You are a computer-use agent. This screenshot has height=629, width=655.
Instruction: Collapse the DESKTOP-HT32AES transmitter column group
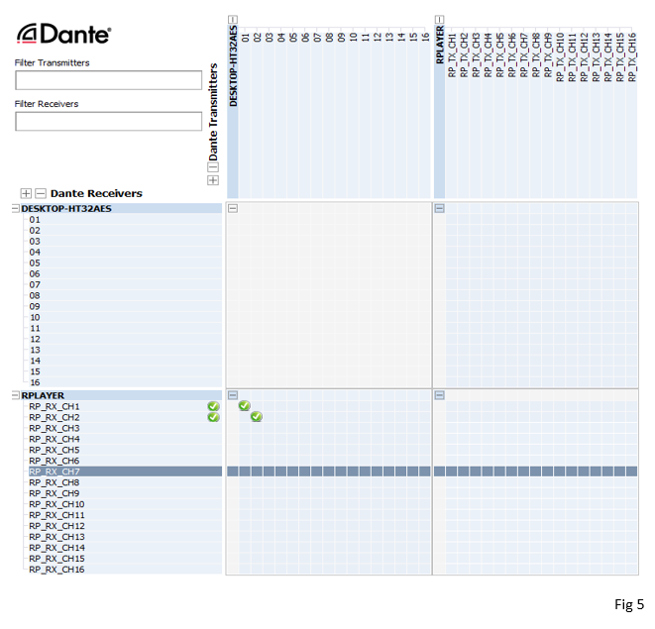tap(233, 20)
